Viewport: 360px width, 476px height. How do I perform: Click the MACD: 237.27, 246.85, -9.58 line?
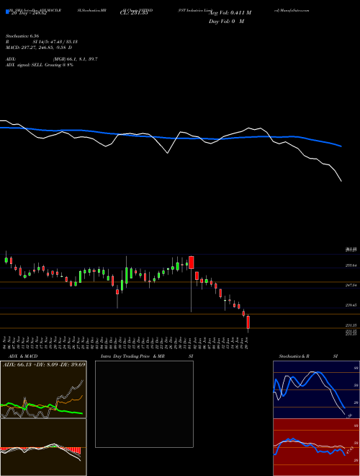click(x=39, y=48)
